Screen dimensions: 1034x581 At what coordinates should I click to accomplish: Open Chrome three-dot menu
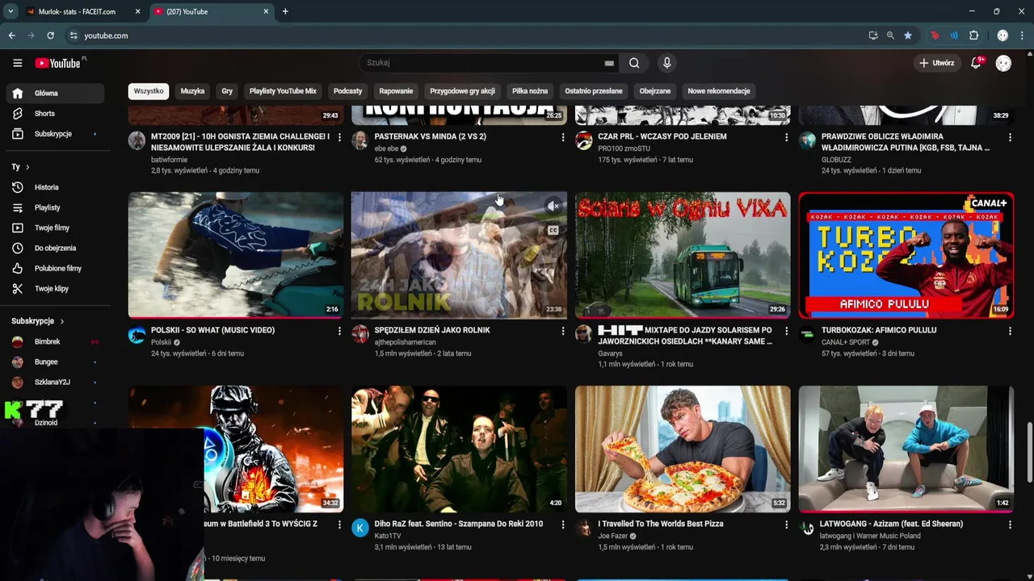1023,36
